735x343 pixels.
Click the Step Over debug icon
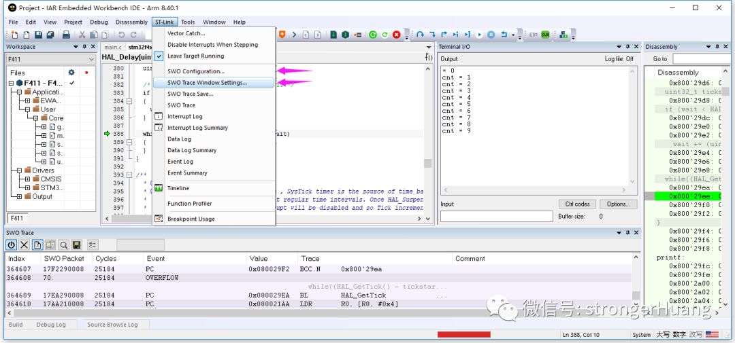420,35
